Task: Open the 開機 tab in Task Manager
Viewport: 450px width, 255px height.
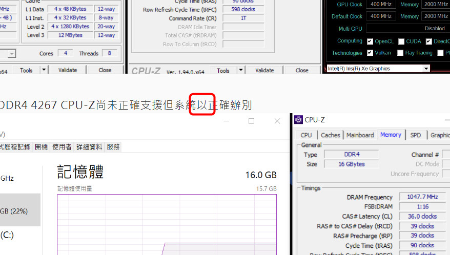Action: point(41,147)
